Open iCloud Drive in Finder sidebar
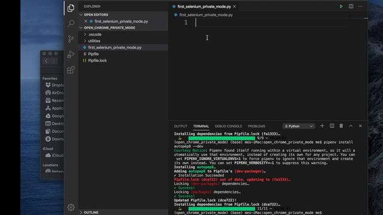Image resolution: width=383 pixels, height=215 pixels. click(54, 155)
